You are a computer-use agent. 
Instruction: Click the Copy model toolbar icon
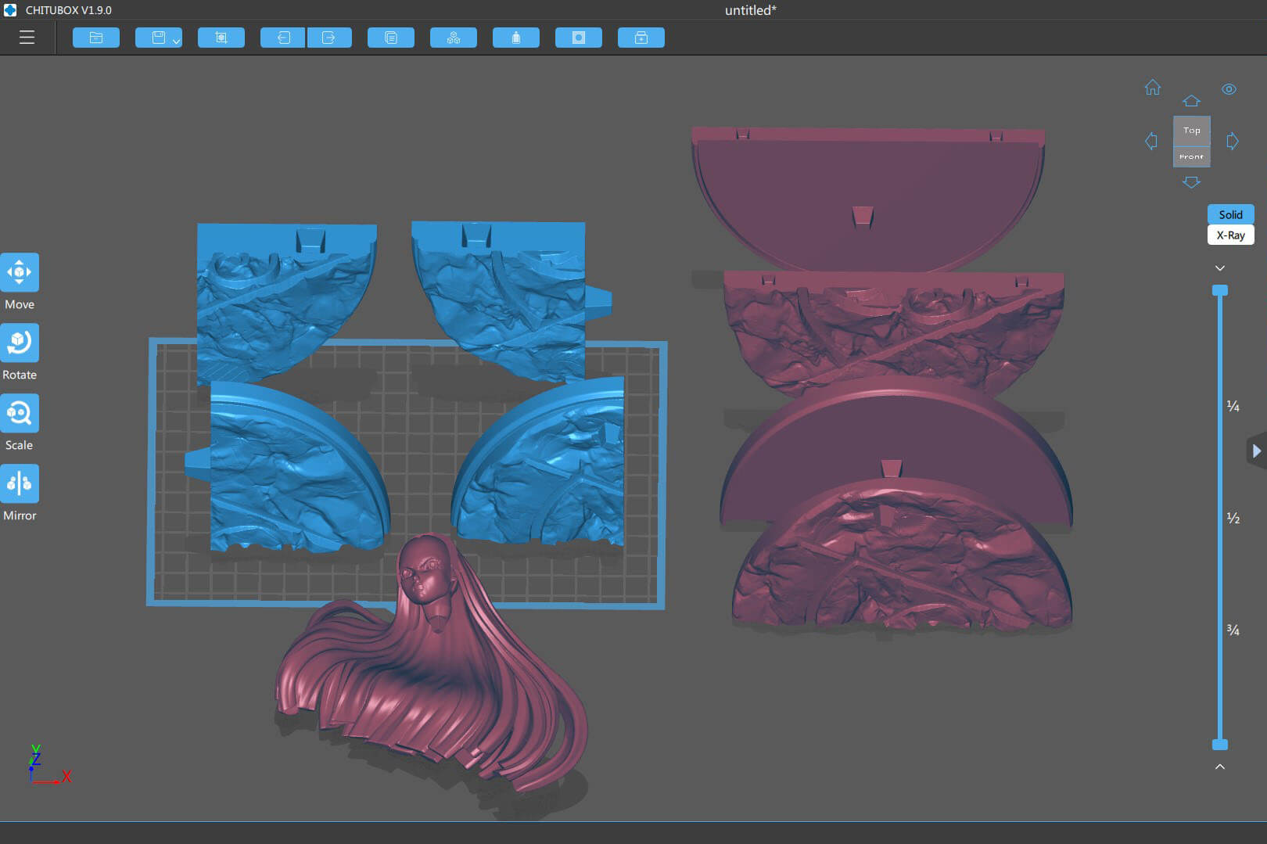coord(391,38)
